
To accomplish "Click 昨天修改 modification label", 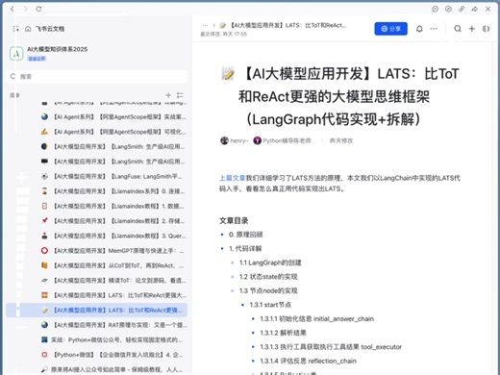I will tap(341, 140).
